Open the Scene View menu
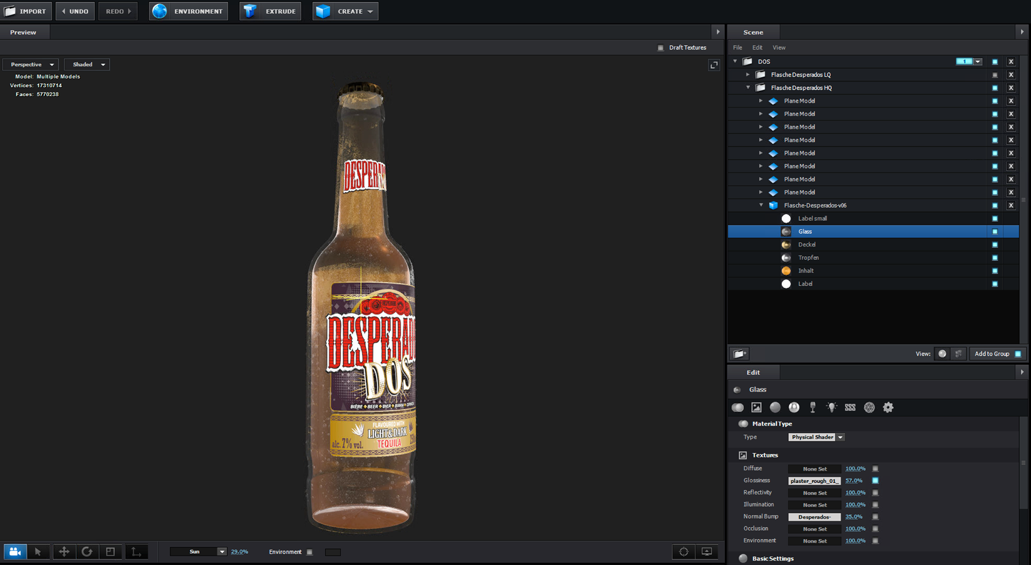 pyautogui.click(x=779, y=48)
